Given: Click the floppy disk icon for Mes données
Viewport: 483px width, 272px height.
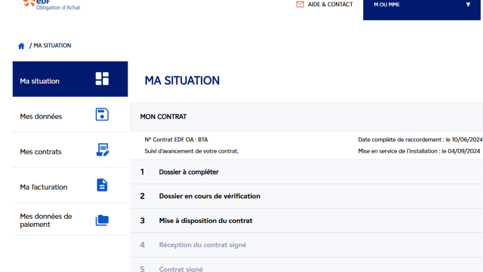Looking at the screenshot, I should tap(102, 114).
